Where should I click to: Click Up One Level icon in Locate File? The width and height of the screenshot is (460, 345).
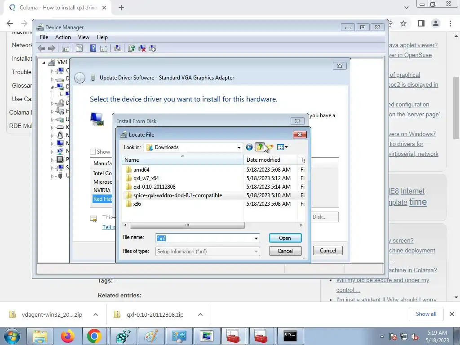point(259,147)
